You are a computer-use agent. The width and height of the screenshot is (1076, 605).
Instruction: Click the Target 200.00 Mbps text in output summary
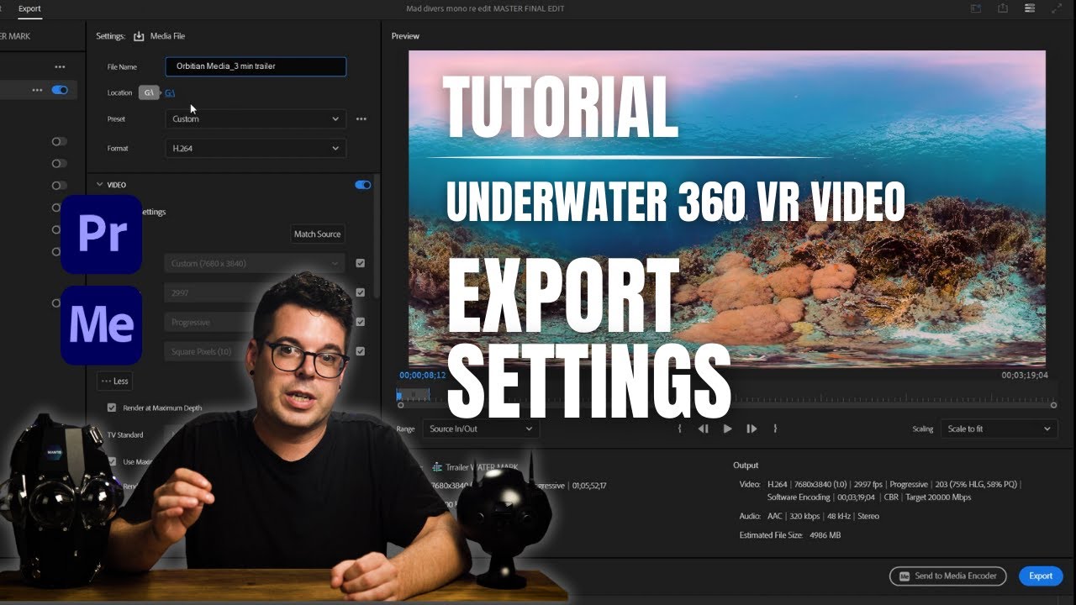pyautogui.click(x=938, y=497)
